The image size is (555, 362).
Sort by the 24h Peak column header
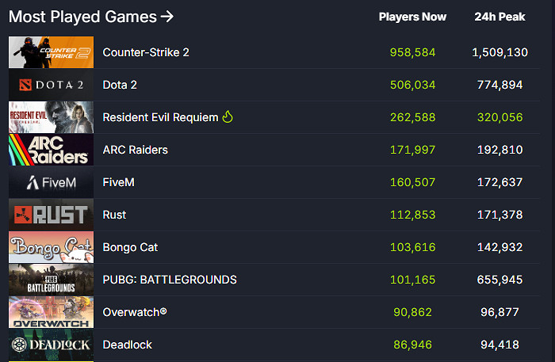499,17
